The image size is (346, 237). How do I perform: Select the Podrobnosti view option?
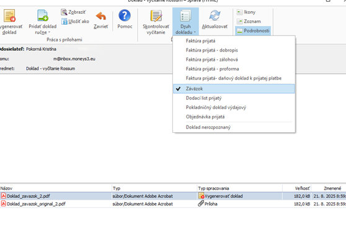(x=253, y=30)
